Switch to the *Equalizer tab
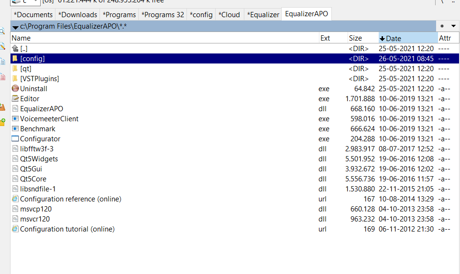This screenshot has width=460, height=274. point(263,15)
